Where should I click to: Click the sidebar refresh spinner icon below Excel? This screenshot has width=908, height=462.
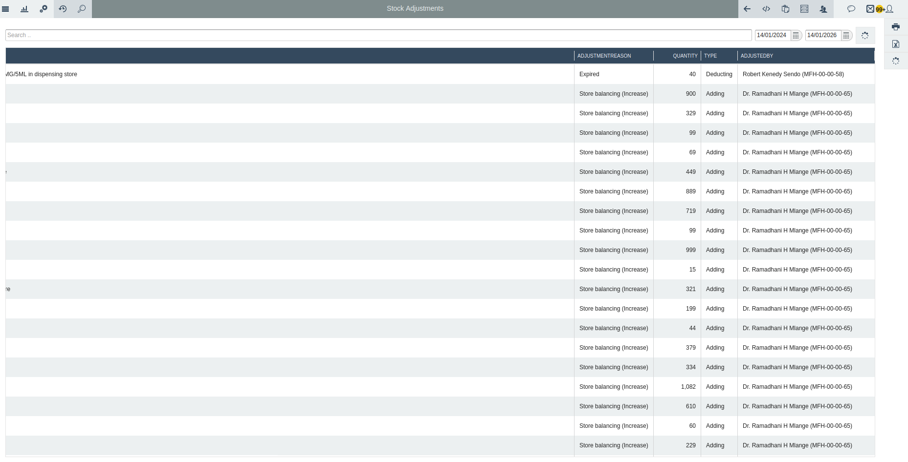point(896,61)
